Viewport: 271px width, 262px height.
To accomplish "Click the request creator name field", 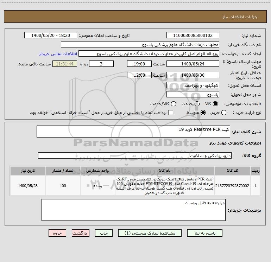I will pyautogui.click(x=149, y=54).
